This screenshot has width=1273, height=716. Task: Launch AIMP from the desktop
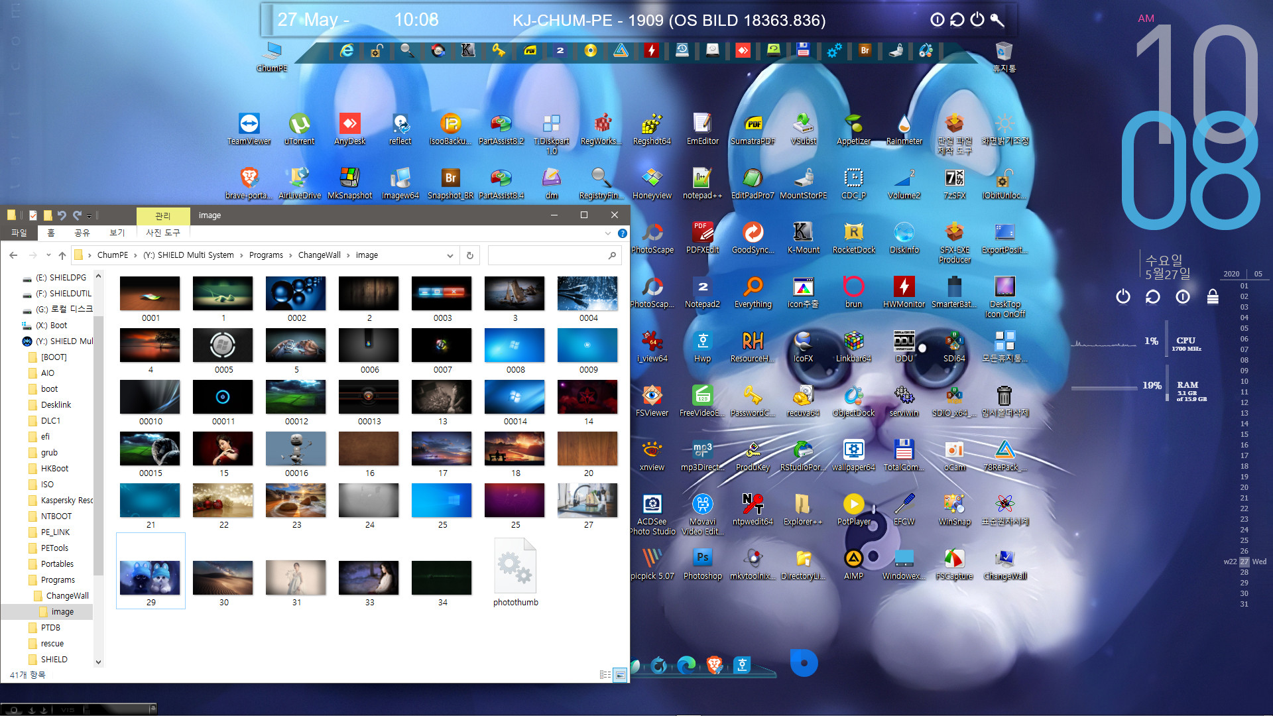[x=854, y=564]
